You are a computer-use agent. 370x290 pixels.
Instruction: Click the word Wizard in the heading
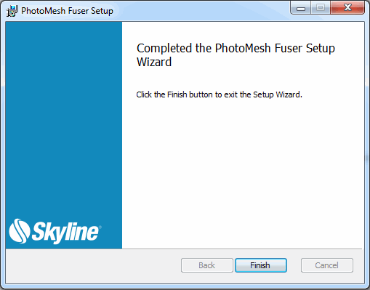(154, 62)
